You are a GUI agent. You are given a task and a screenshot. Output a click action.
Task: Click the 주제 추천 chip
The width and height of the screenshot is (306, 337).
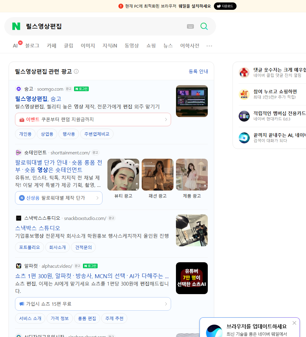pos(114,318)
